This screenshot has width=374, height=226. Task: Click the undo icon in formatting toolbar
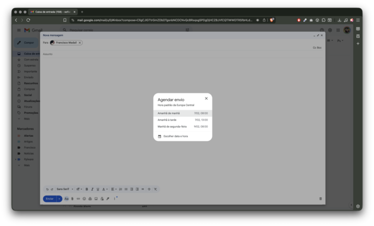(47, 189)
